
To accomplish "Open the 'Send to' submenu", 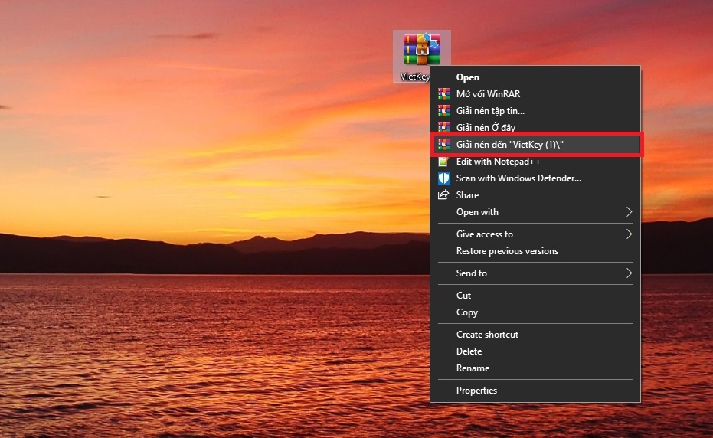I will [535, 273].
